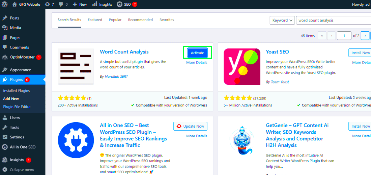Focus the current page number field
Screen dimensions: 371x175
pos(344,36)
